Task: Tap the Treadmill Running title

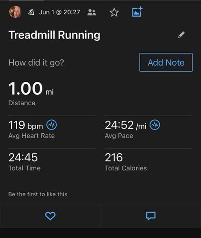Action: pyautogui.click(x=54, y=35)
